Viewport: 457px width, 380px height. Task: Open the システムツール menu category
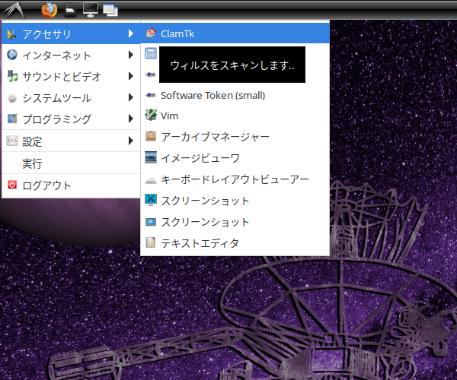coord(71,97)
